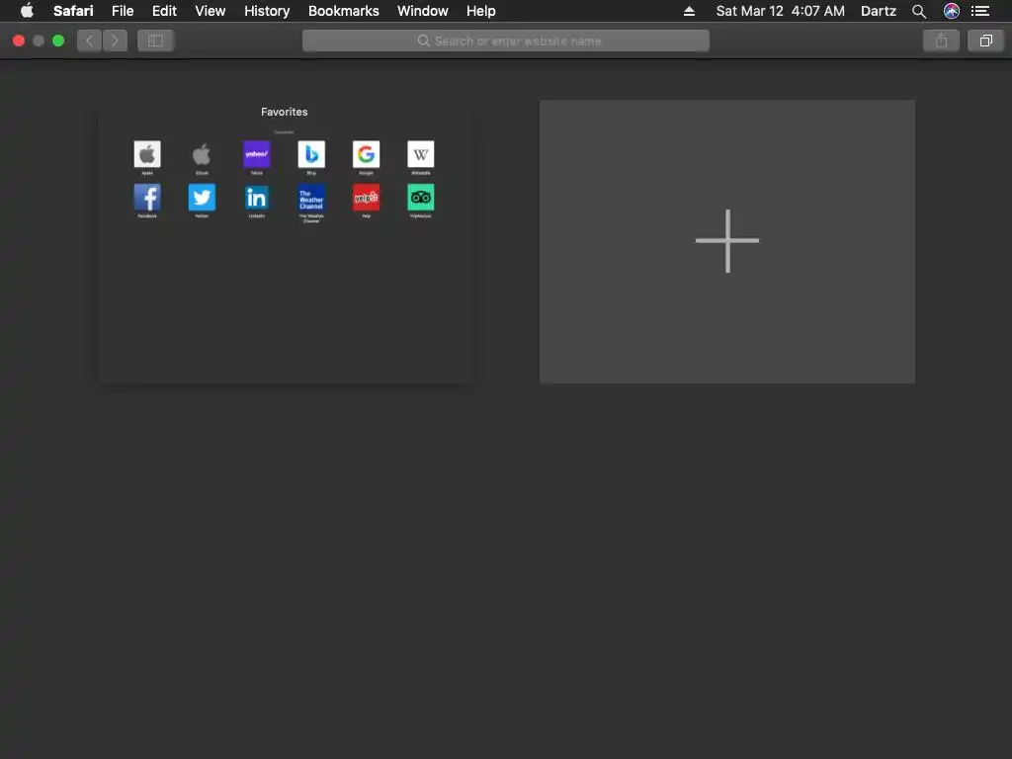Open the File menu
The width and height of the screenshot is (1012, 759).
click(123, 11)
